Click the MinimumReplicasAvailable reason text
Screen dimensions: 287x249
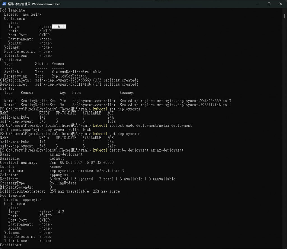76,72
